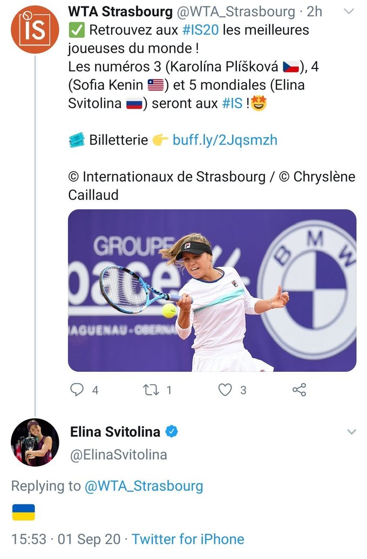367x559 pixels.
Task: Tap the Twitter for iPhone source link
Action: coord(188,538)
